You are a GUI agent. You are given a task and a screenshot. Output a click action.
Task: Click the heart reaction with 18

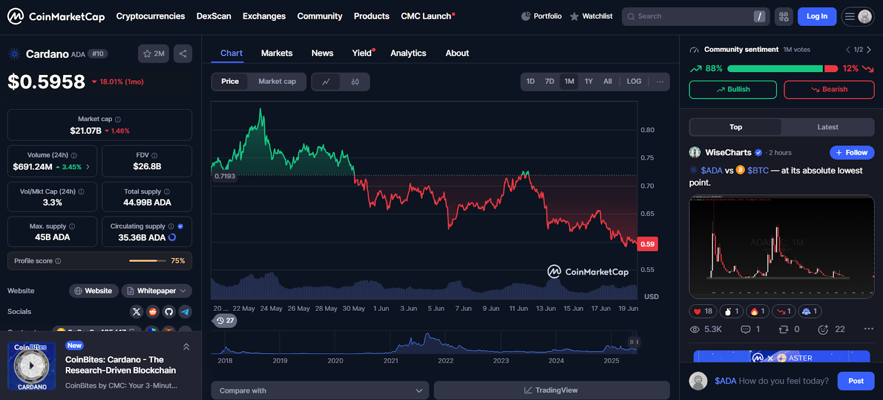click(703, 311)
